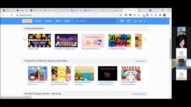This screenshot has height=107, width=191.
Task: Open the Chrome extensions puzzle icon
Action: 160,15
